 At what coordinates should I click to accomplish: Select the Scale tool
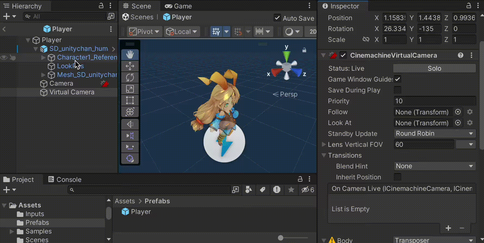(130, 89)
